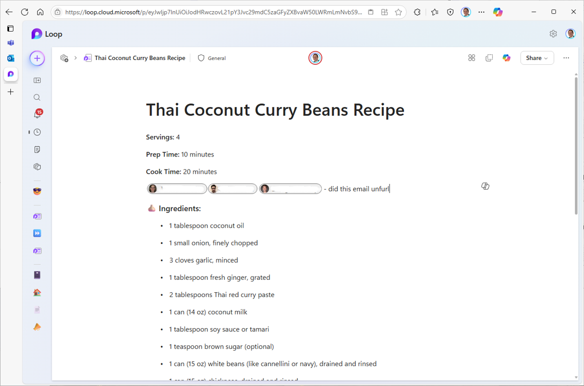Click the Ingredients heading
Viewport: 584px width, 386px height.
click(179, 209)
